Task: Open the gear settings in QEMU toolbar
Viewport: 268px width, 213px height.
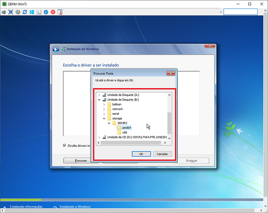Action: [x=18, y=12]
